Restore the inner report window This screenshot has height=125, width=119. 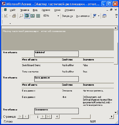click(x=111, y=10)
